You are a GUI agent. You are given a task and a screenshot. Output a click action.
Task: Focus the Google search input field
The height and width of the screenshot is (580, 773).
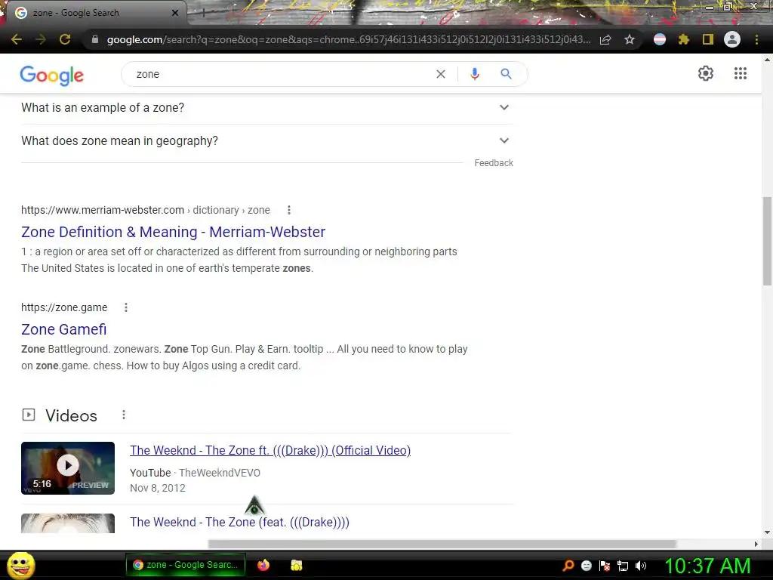pos(281,74)
